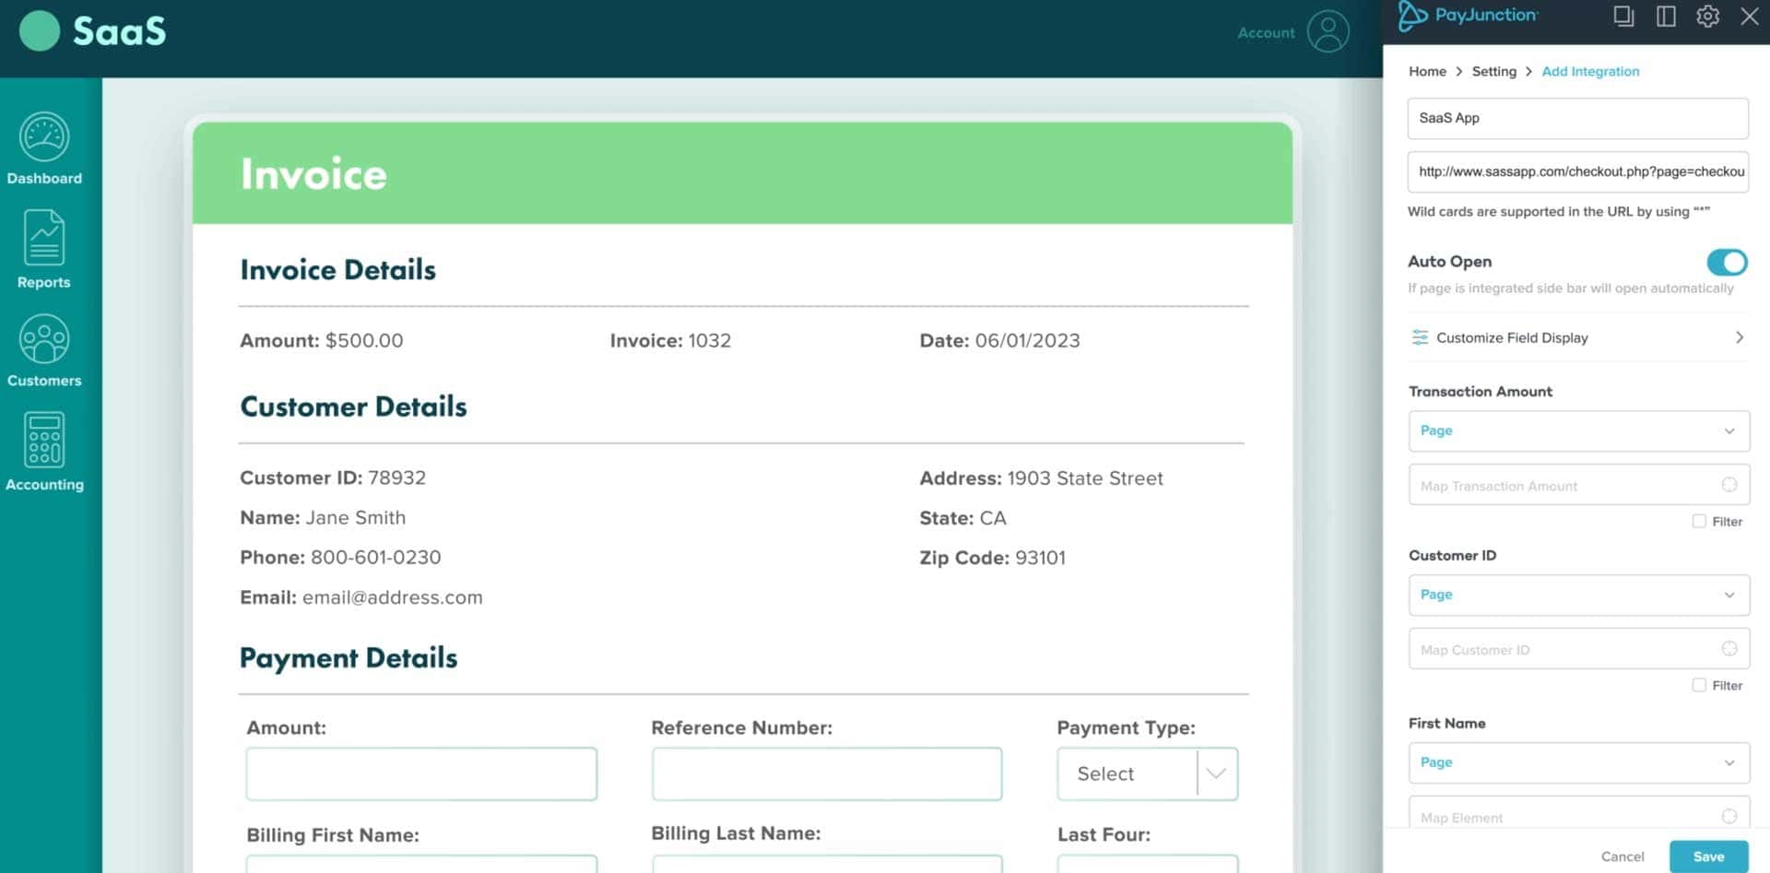This screenshot has height=873, width=1770.
Task: Click the Dashboard sidebar label
Action: [44, 179]
